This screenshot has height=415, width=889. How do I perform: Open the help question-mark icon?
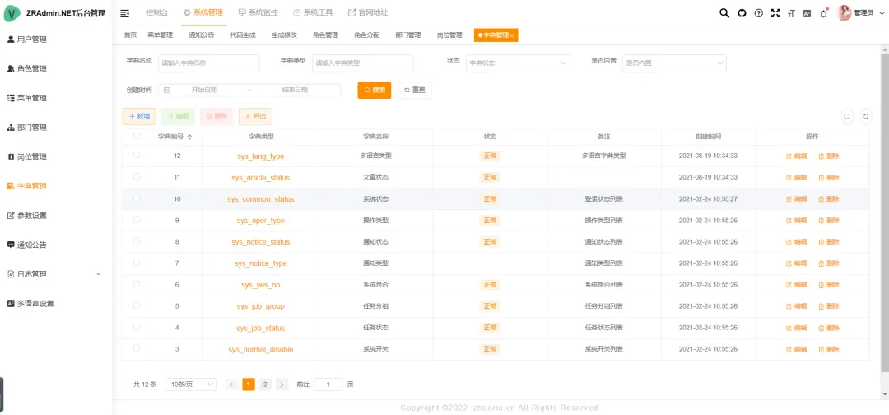759,13
